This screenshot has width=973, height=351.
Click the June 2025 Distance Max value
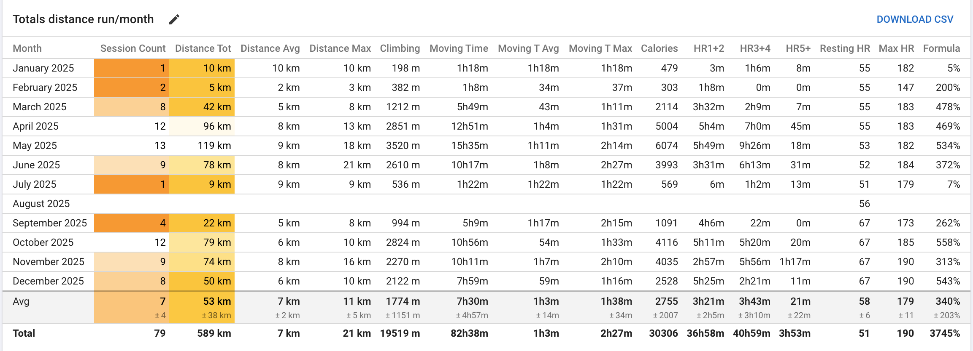click(x=357, y=165)
